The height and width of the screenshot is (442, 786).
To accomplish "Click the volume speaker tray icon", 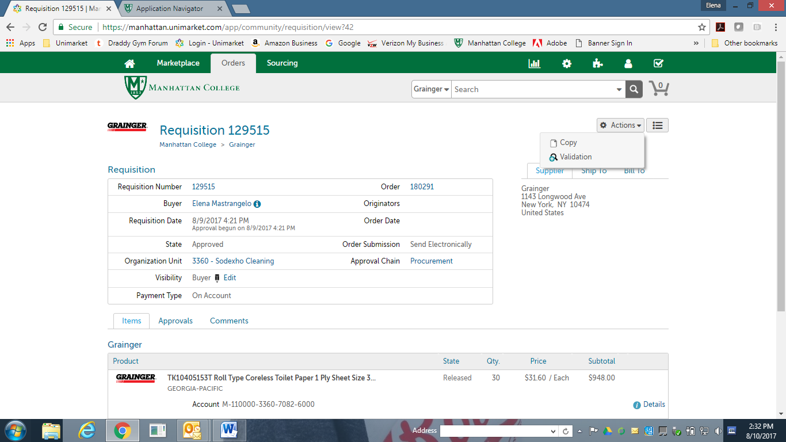I will (x=718, y=430).
